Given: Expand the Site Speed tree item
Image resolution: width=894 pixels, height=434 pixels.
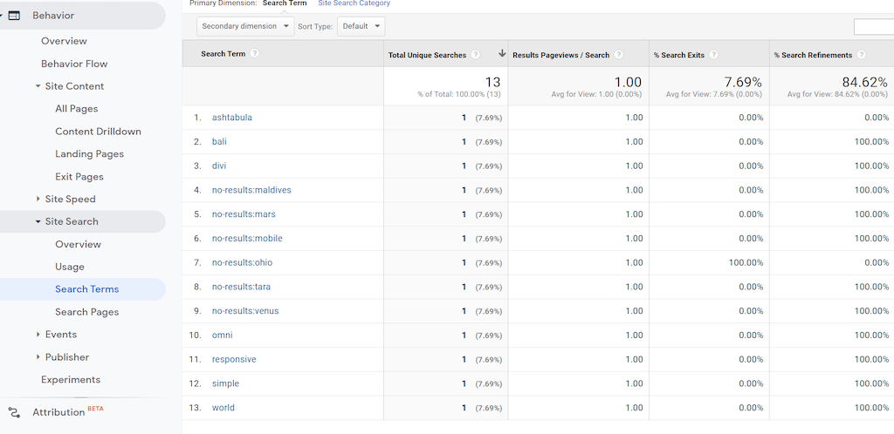Looking at the screenshot, I should click(38, 200).
